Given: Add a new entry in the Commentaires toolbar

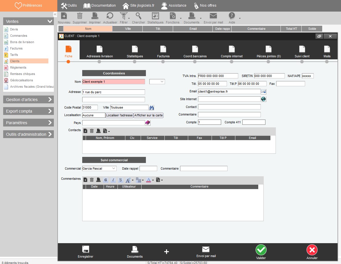Looking at the screenshot, I should pos(85,180).
